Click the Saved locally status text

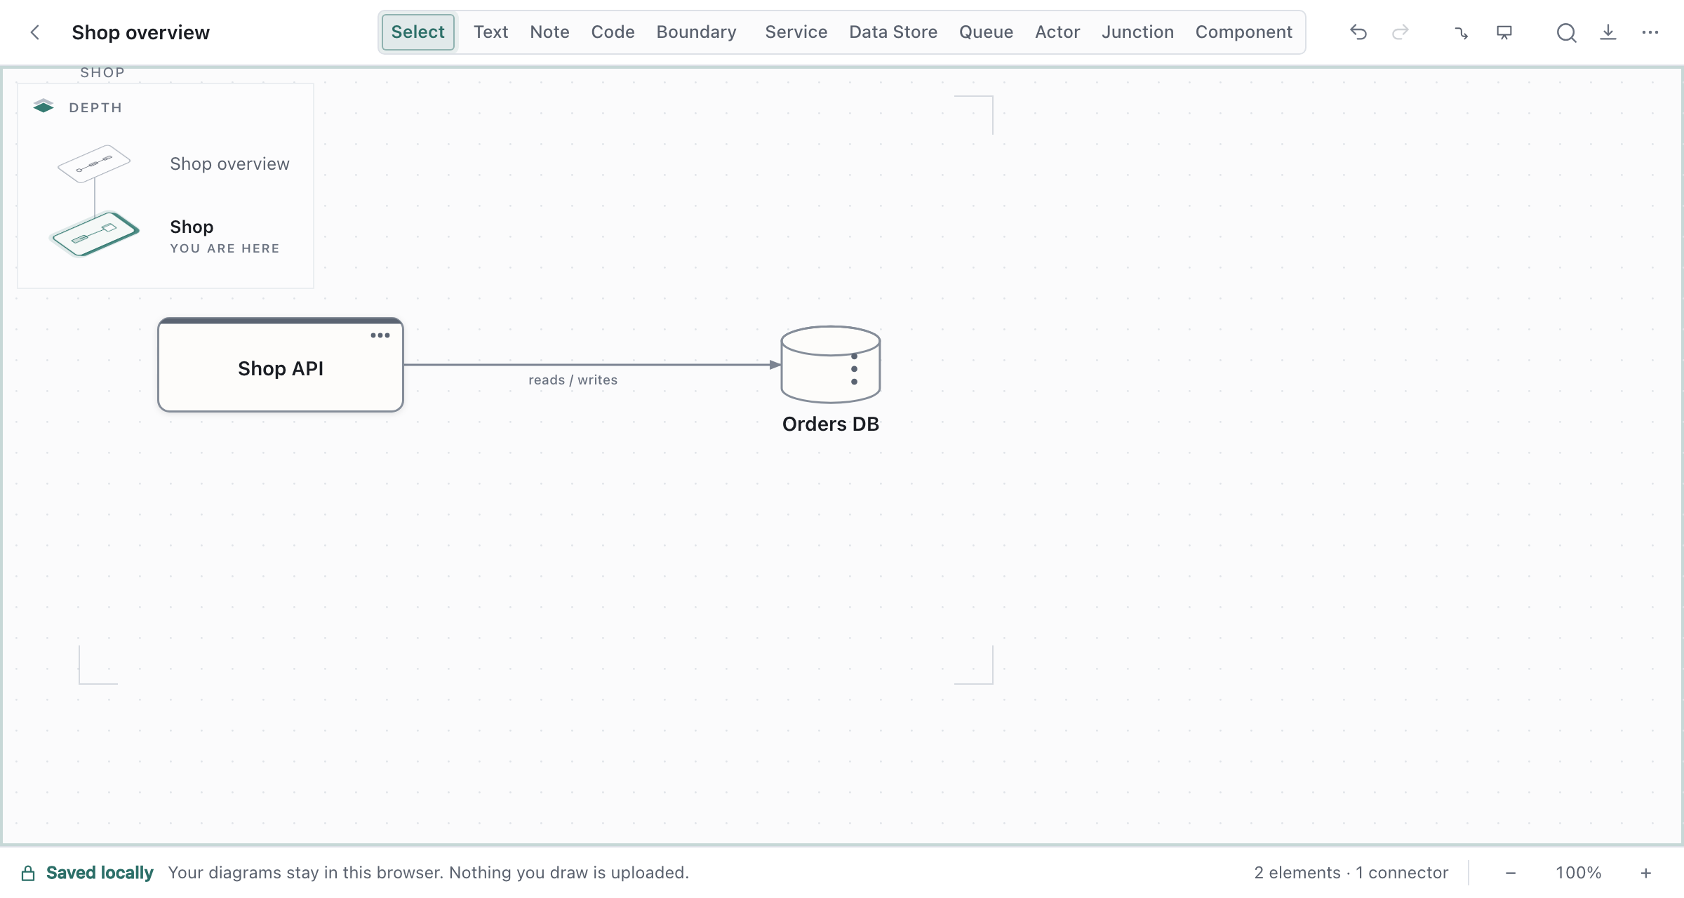[100, 873]
